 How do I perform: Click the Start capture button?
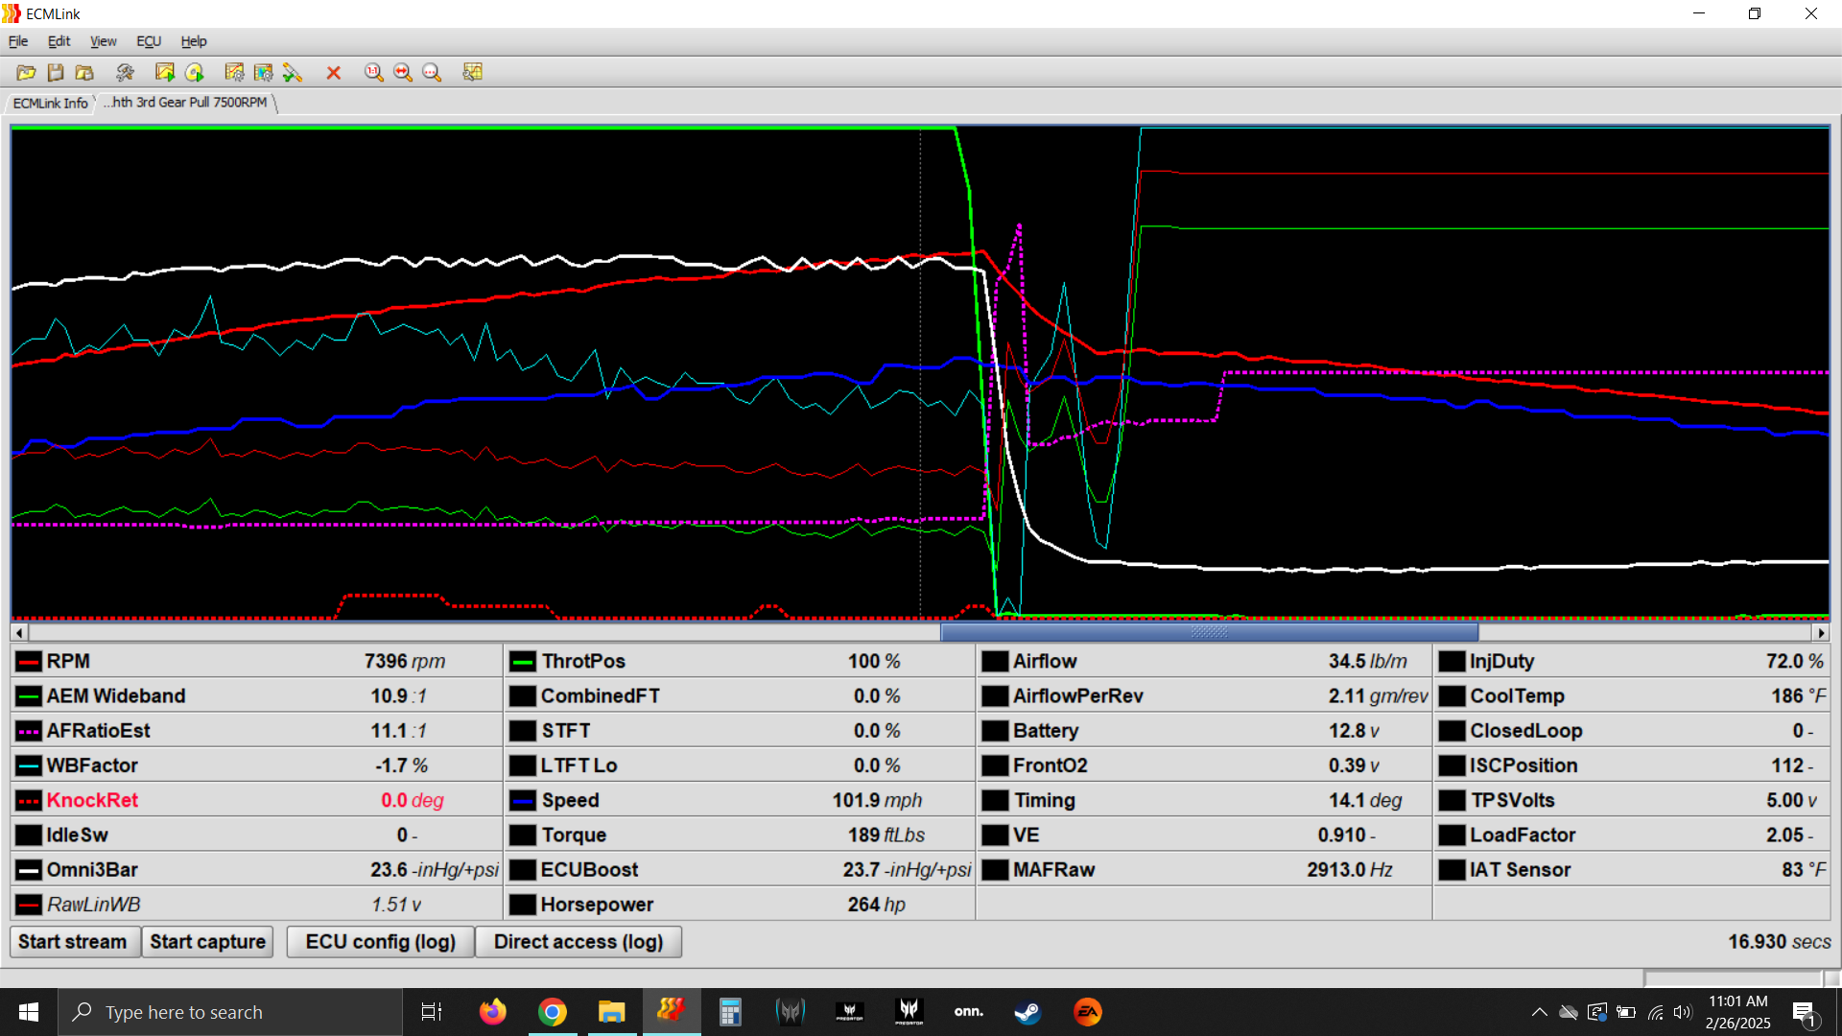tap(207, 942)
